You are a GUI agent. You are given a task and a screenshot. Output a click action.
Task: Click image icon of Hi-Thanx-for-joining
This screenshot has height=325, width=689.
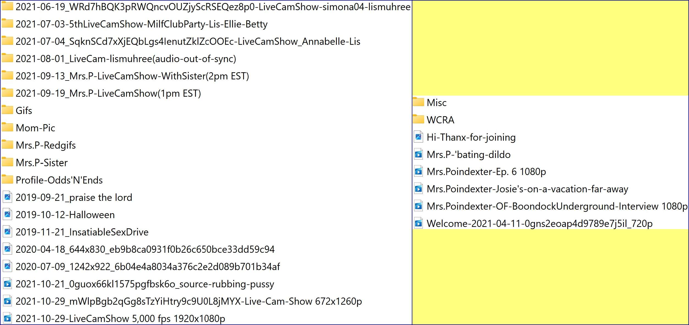418,137
